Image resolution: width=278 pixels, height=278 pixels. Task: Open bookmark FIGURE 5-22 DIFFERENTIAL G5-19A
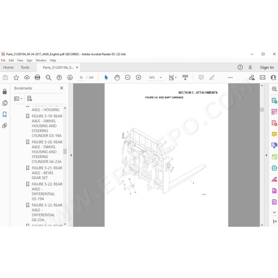47,191
